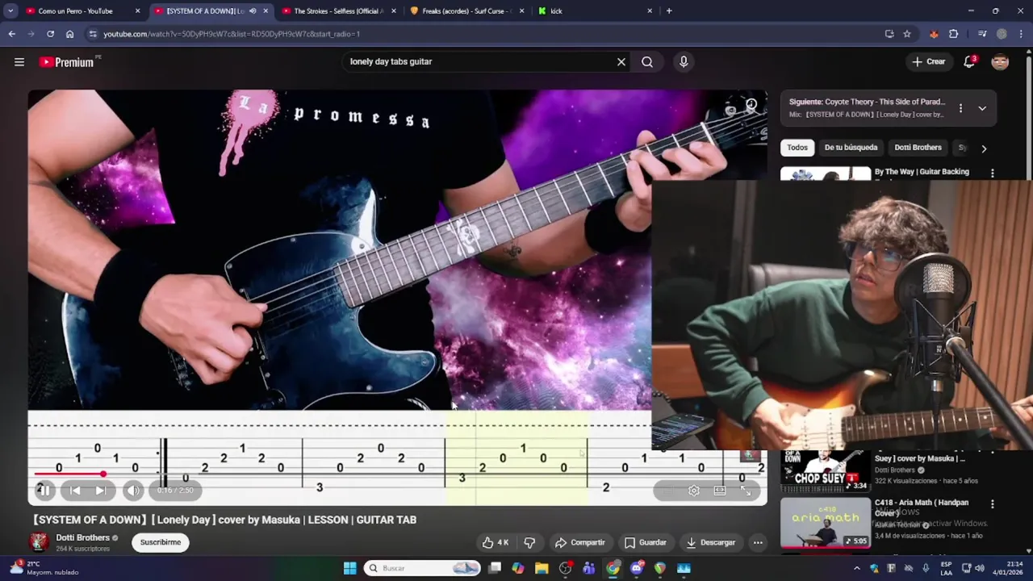Open options for By The Way video
Image resolution: width=1033 pixels, height=581 pixels.
993,173
